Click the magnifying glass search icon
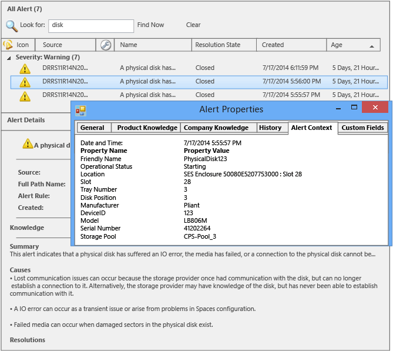 (12, 26)
